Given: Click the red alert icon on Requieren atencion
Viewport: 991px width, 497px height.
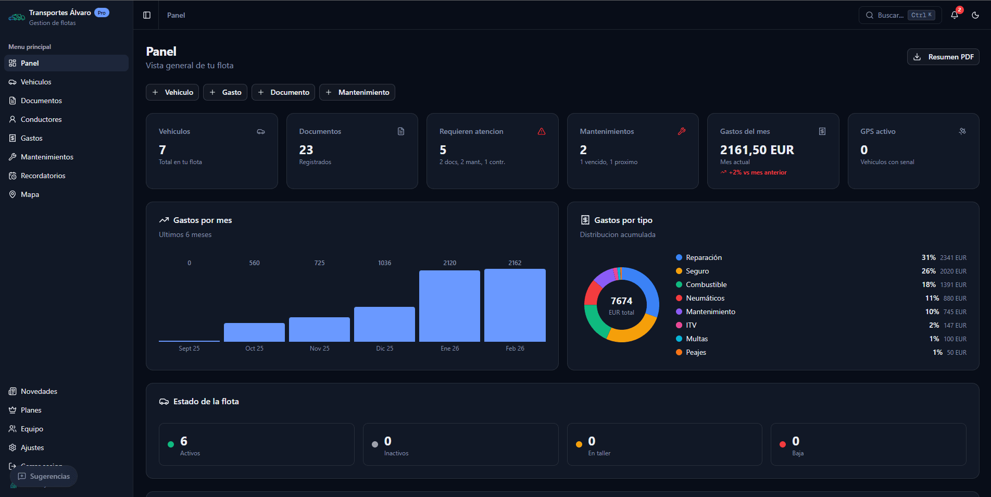Looking at the screenshot, I should pyautogui.click(x=542, y=131).
